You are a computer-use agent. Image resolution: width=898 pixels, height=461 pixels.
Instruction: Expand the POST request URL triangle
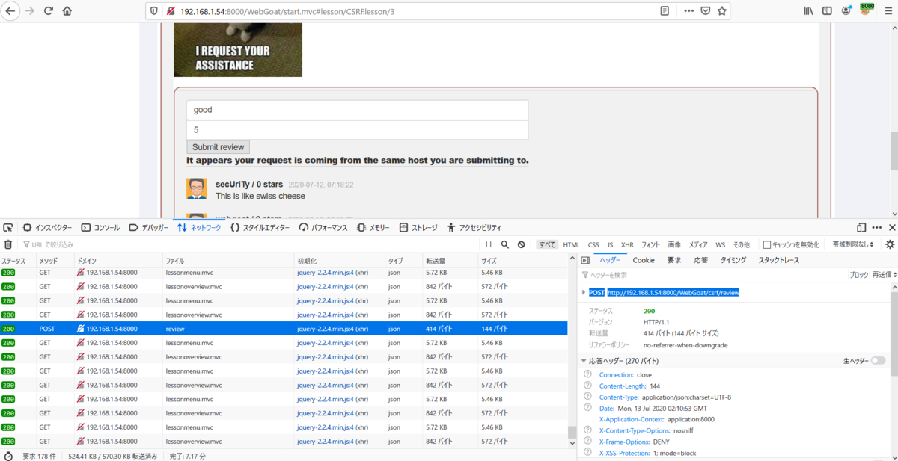[584, 292]
